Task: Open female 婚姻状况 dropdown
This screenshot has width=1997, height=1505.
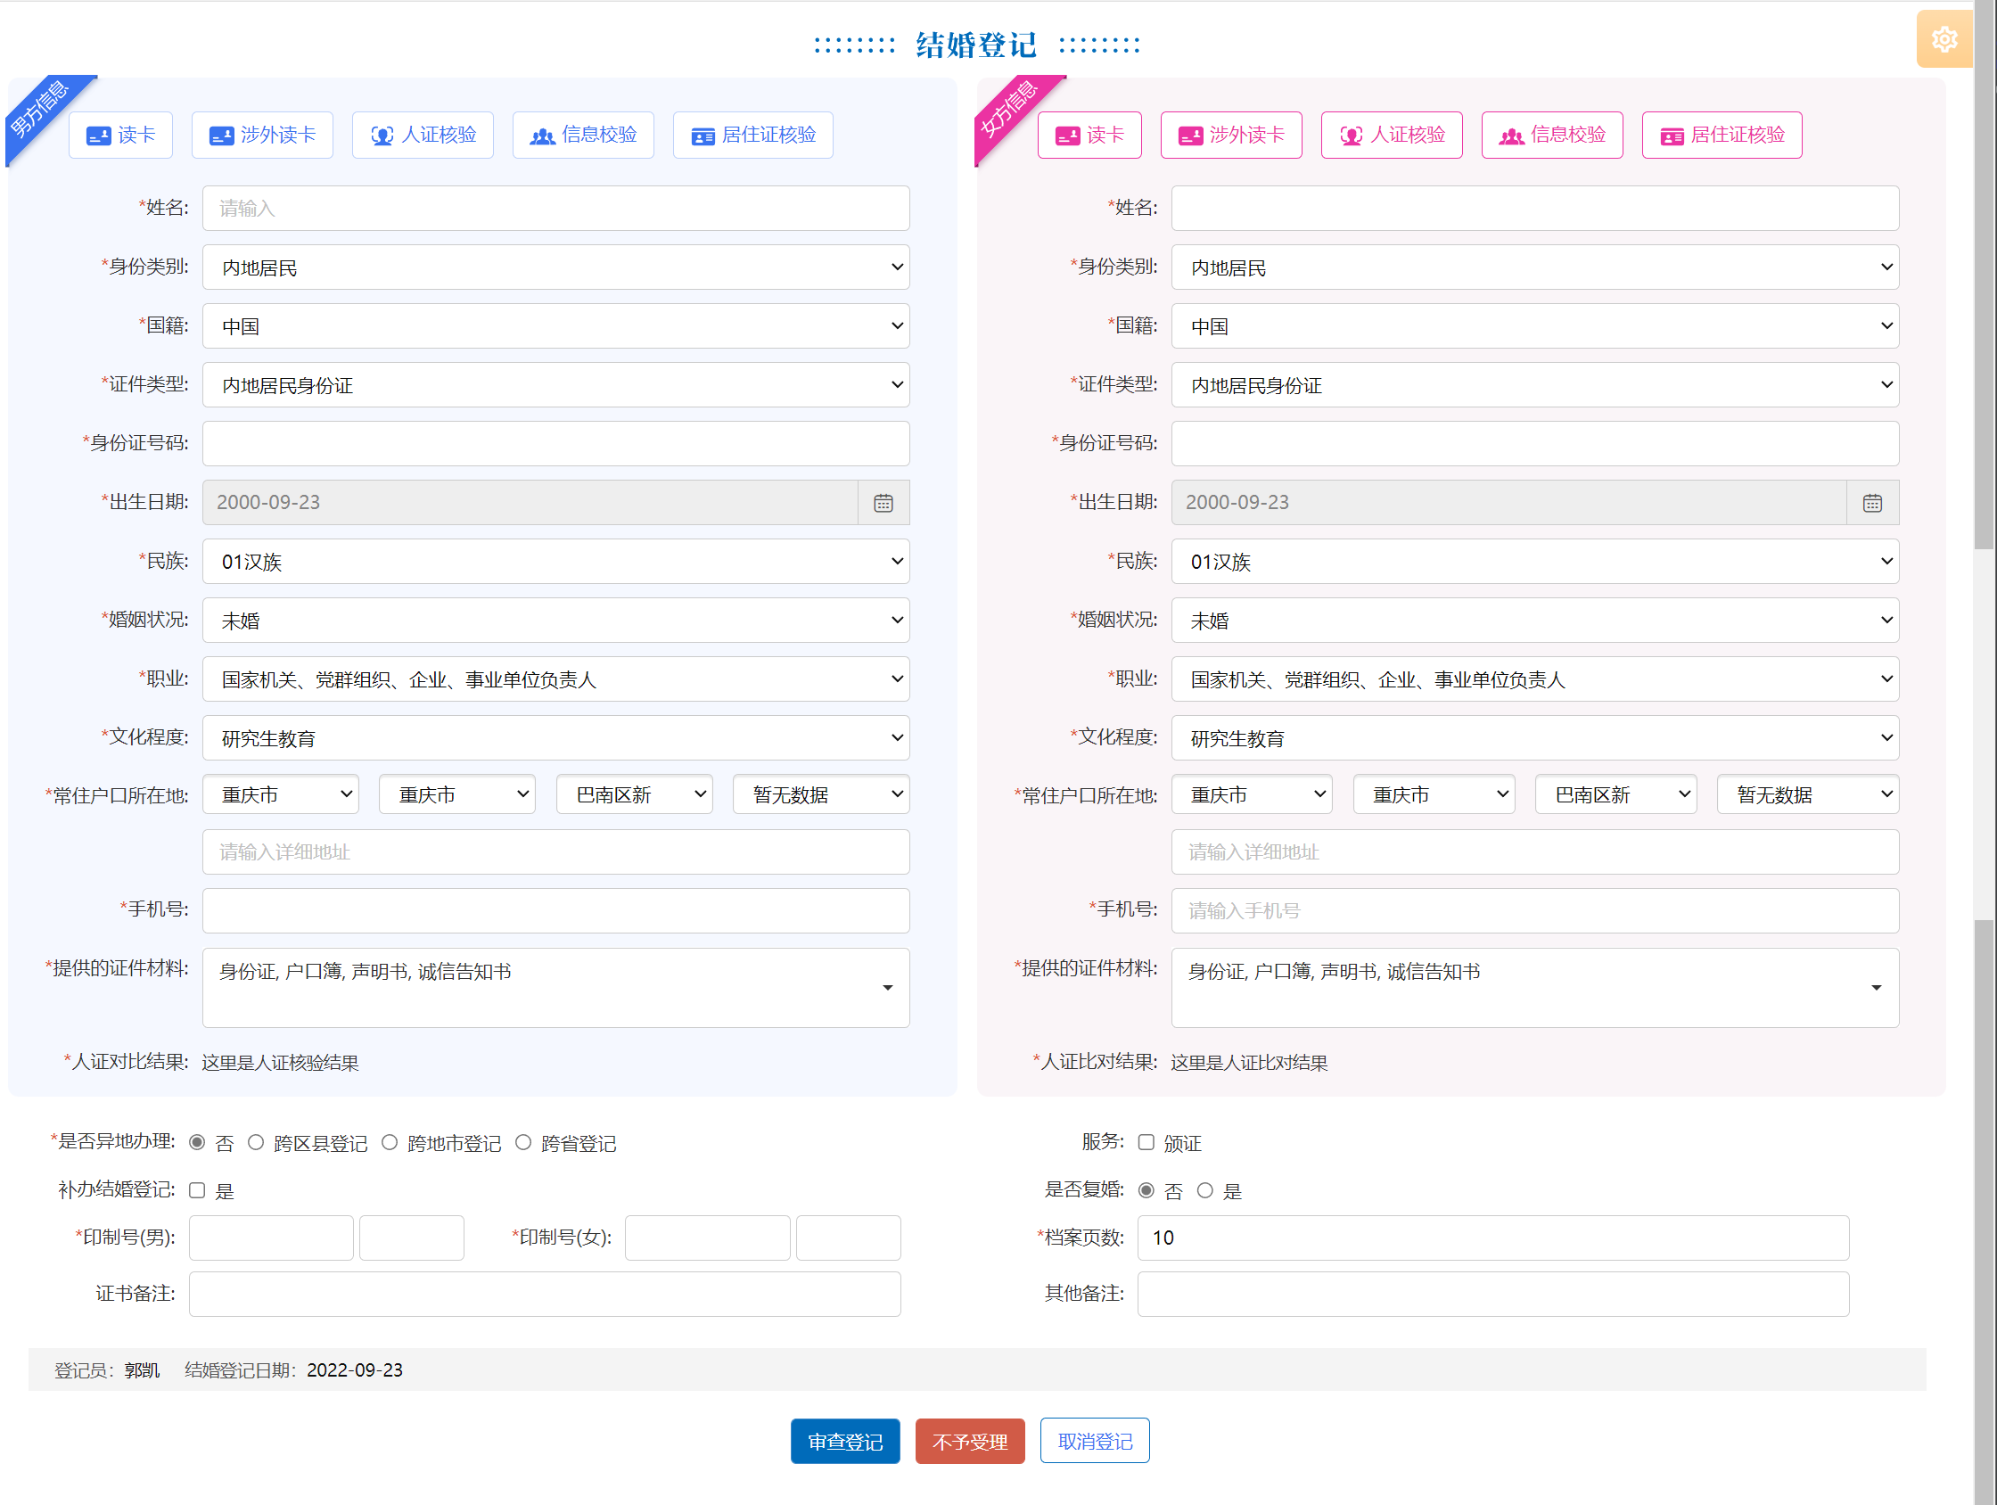Action: (1535, 621)
